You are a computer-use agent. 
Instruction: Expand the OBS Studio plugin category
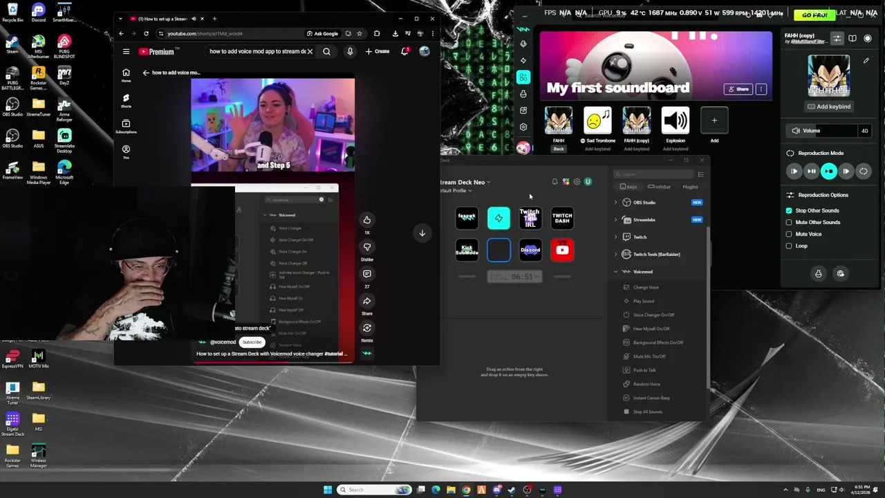615,203
